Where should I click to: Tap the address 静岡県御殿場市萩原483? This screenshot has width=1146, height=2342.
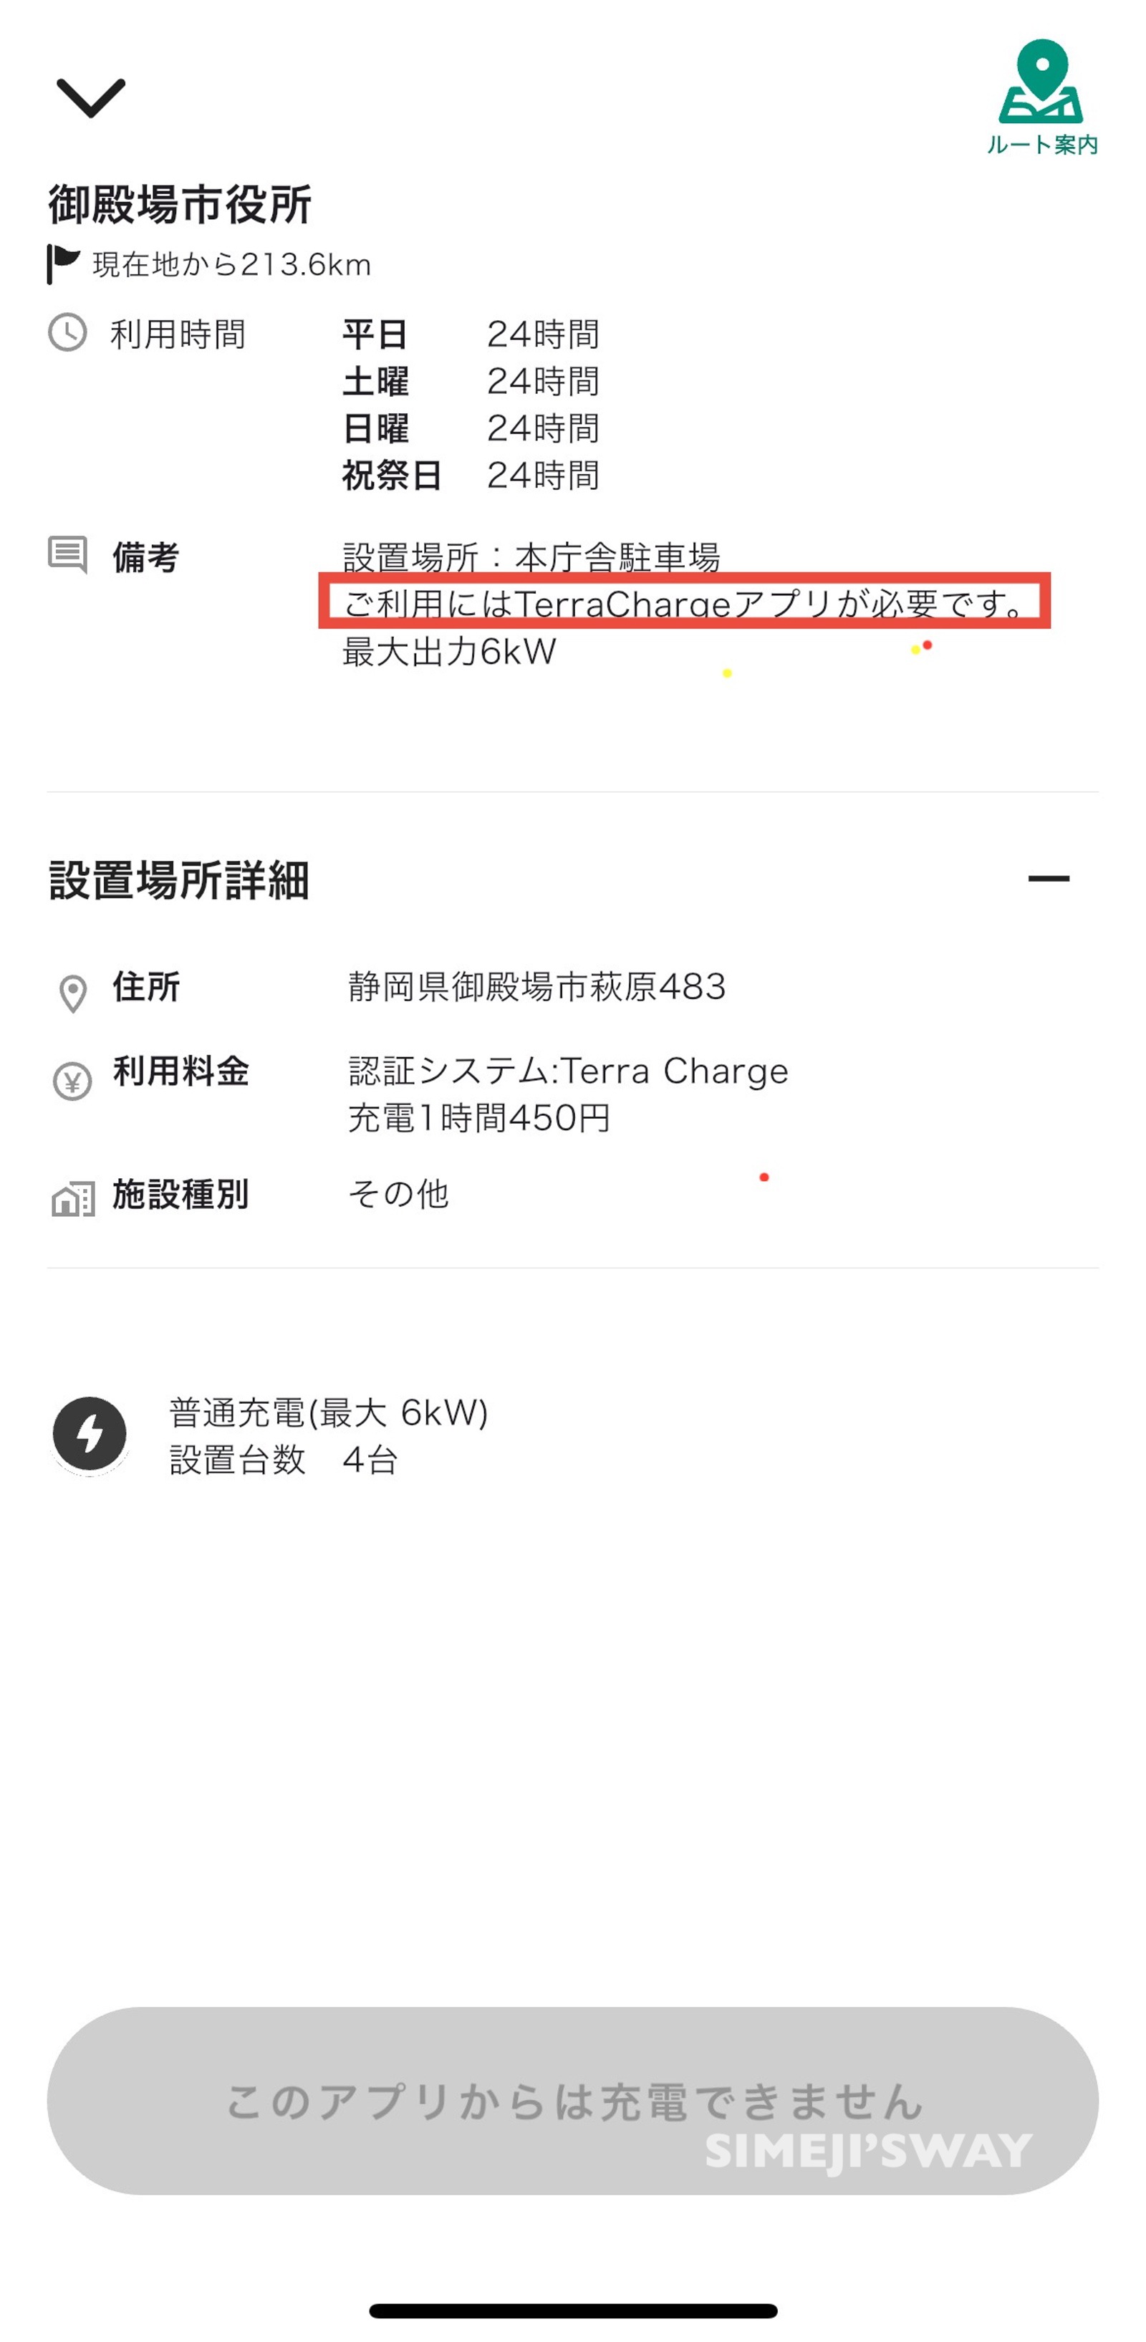coord(536,986)
